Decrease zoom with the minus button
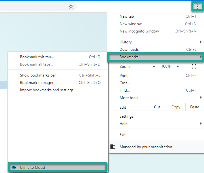This screenshot has height=173, width=204. pos(154,66)
